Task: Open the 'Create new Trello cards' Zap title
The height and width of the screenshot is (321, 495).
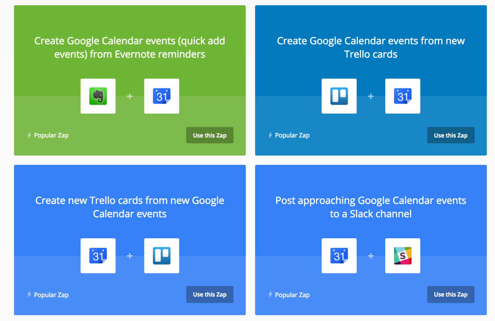Action: click(130, 207)
